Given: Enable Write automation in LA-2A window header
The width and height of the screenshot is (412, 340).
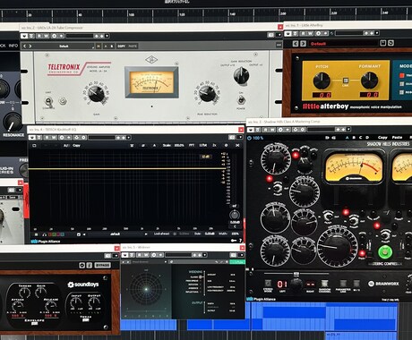Looking at the screenshot, I should (46, 36).
